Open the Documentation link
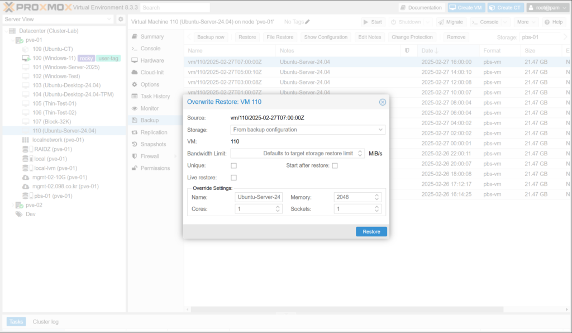Image resolution: width=572 pixels, height=333 pixels. click(421, 8)
